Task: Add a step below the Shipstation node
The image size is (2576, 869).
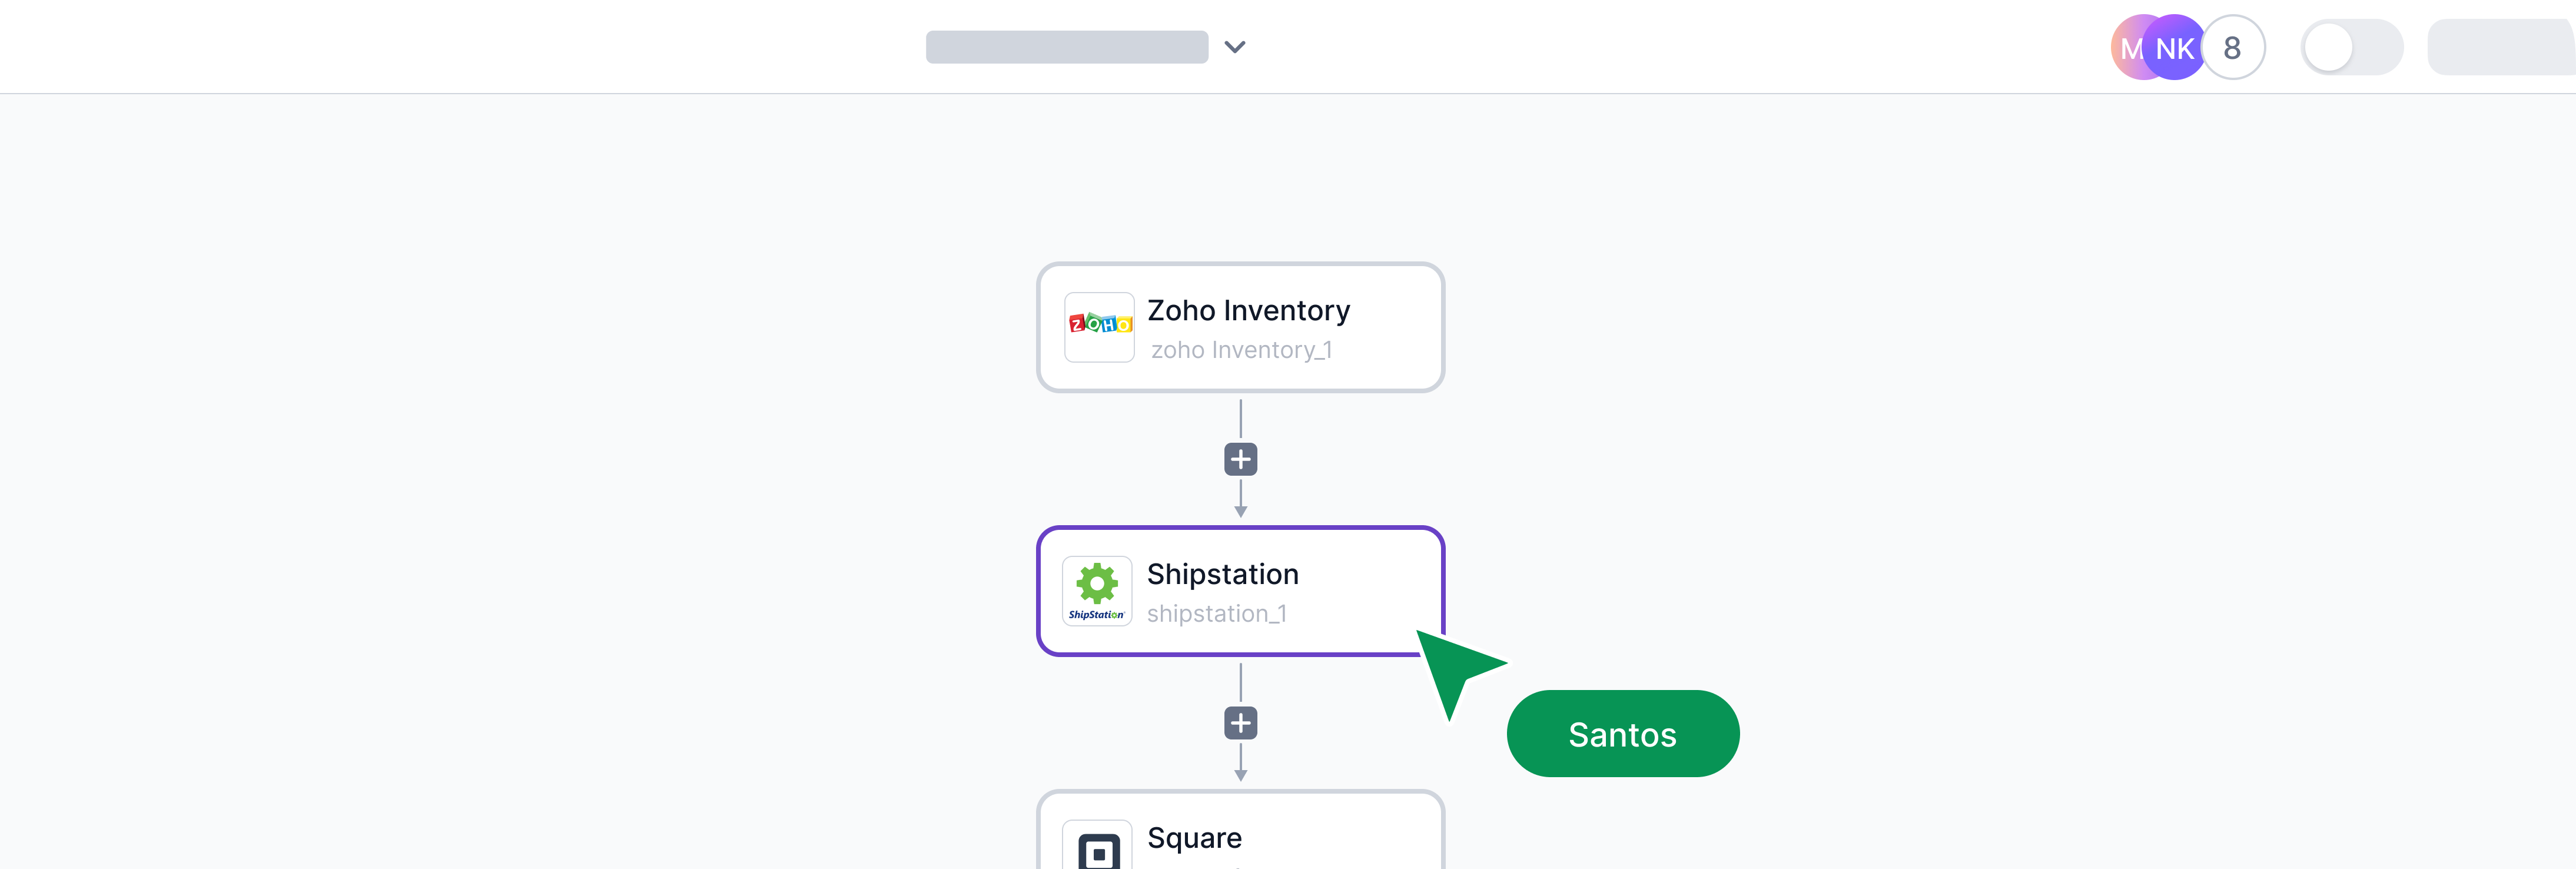Action: [x=1240, y=723]
